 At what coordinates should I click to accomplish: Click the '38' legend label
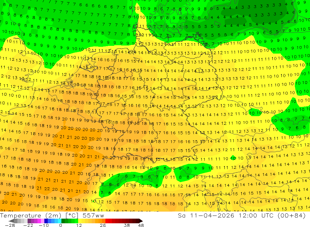pos(127,225)
